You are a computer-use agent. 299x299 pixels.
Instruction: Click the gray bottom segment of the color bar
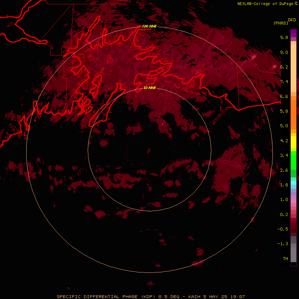pos(293,254)
